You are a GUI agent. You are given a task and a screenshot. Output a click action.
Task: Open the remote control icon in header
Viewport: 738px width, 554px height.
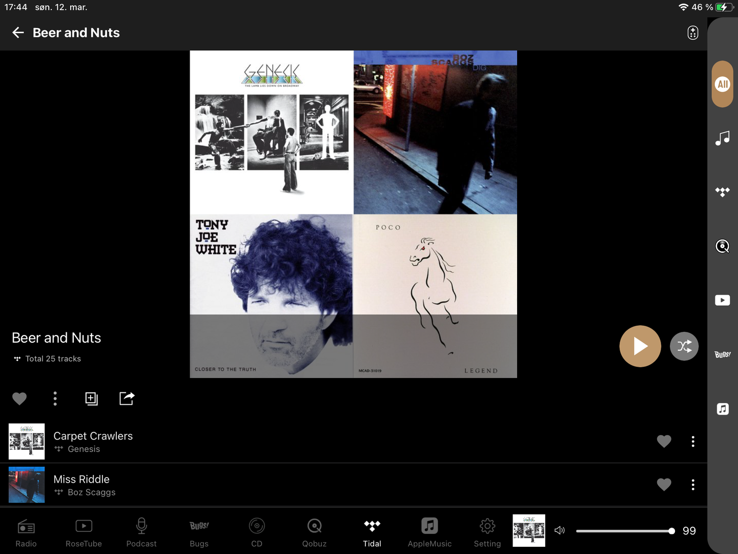(693, 33)
